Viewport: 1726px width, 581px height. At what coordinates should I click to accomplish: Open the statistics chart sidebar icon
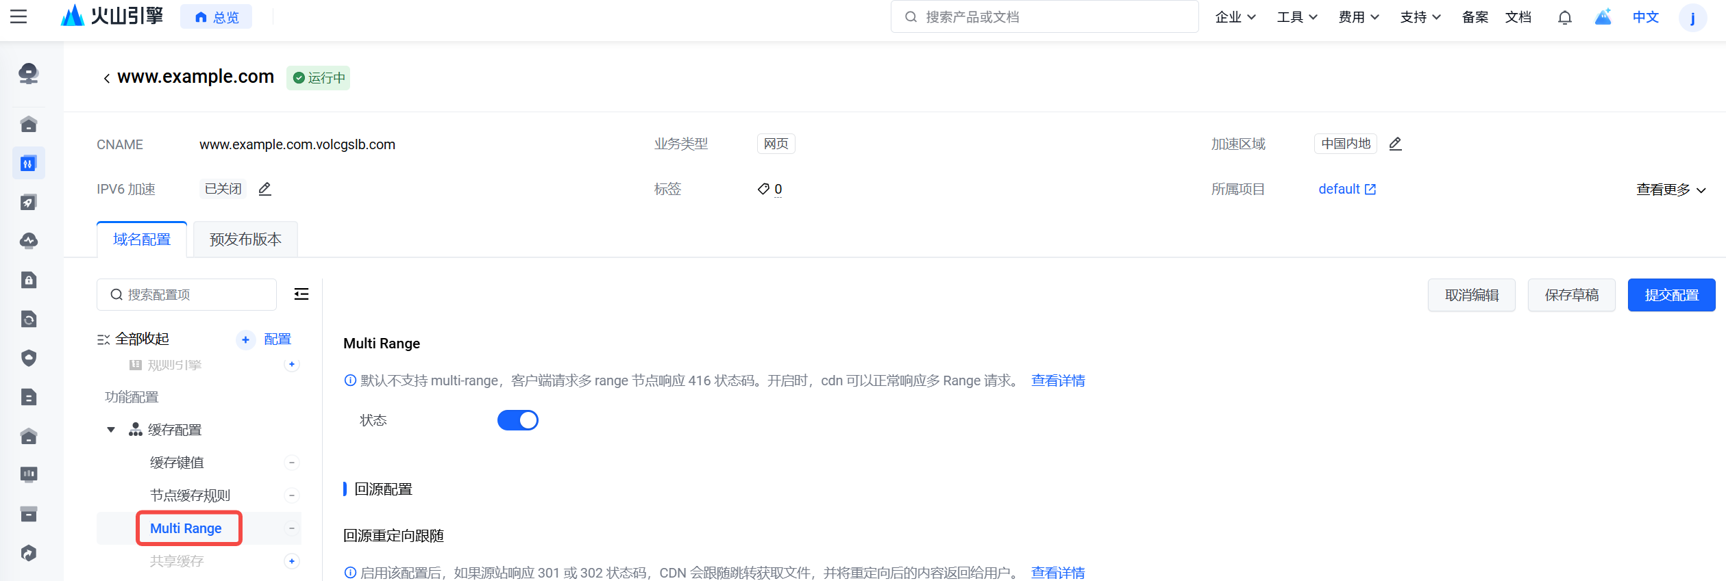(29, 474)
